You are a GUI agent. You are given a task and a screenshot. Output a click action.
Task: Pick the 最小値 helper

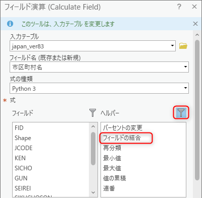(x=112, y=158)
